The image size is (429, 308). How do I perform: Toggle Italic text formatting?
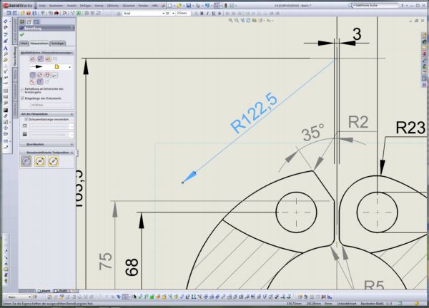[207, 13]
